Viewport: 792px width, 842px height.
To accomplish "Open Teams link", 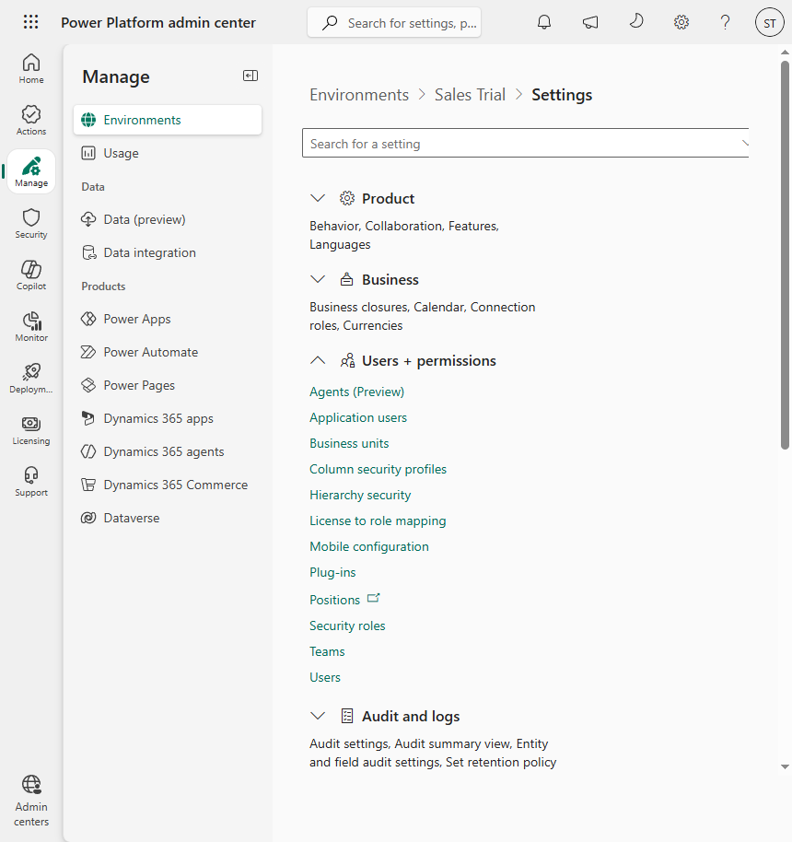I will pos(327,651).
